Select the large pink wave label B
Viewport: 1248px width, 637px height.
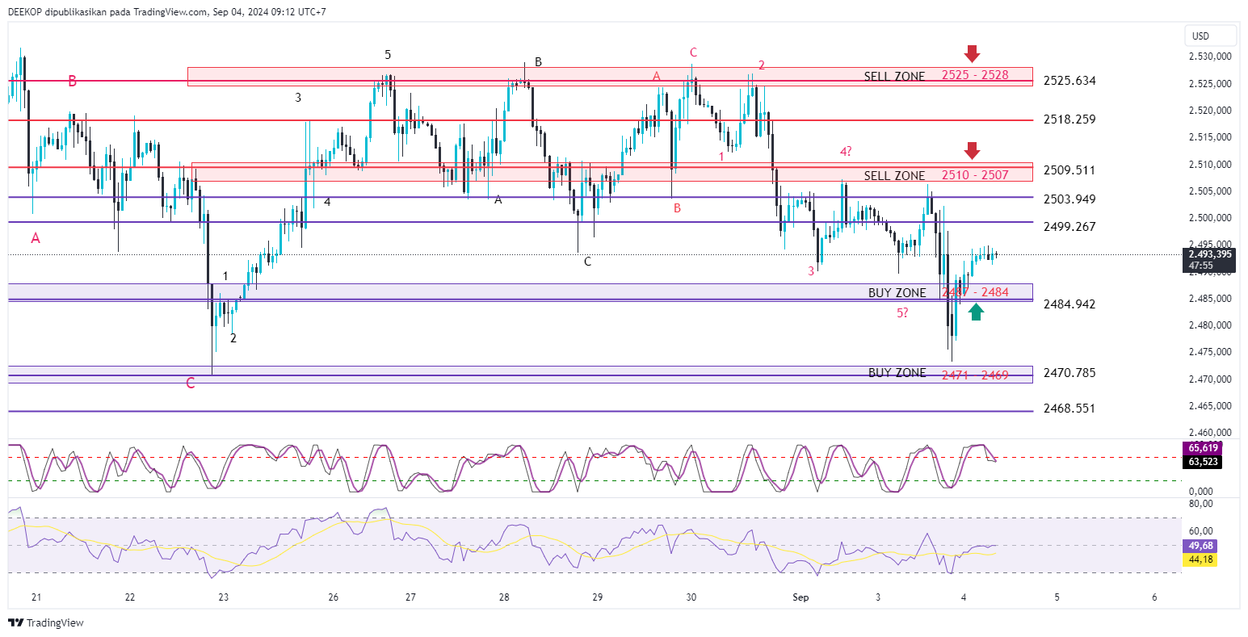[x=73, y=81]
